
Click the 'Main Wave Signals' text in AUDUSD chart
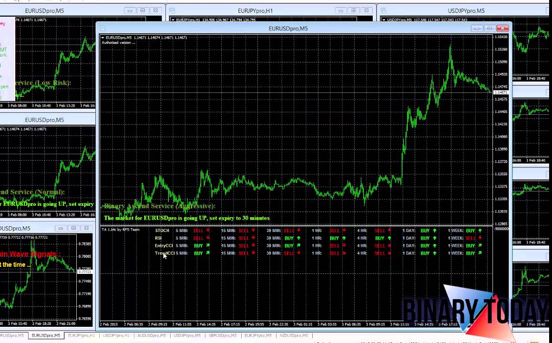[x=28, y=254]
